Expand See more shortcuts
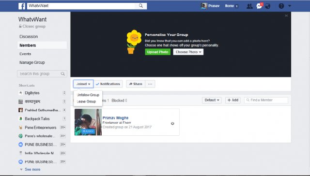The height and width of the screenshot is (176, 310). tap(32, 169)
